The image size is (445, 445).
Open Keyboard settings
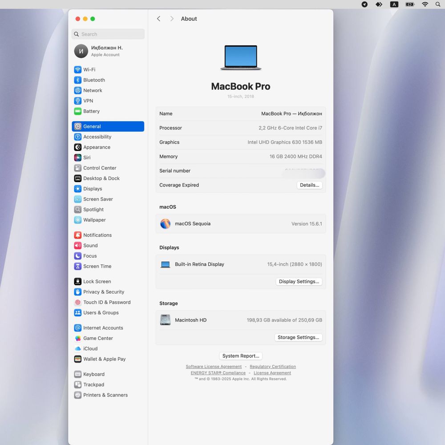point(108,374)
